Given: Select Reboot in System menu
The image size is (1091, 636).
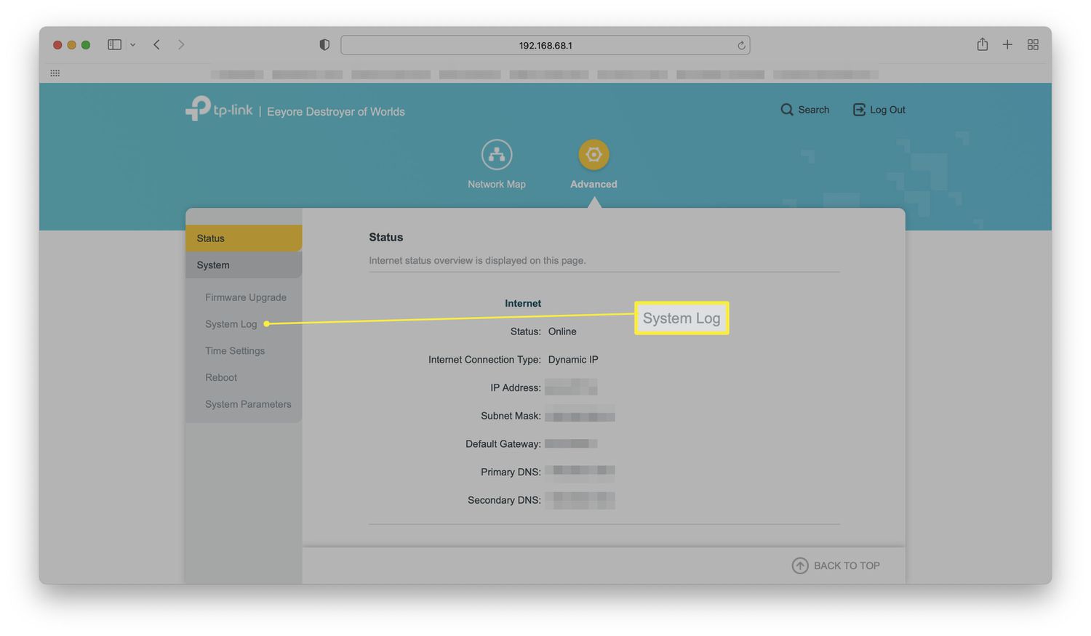Looking at the screenshot, I should pyautogui.click(x=220, y=378).
